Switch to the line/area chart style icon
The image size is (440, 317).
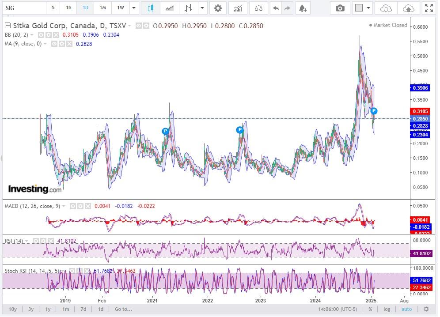coord(170,8)
